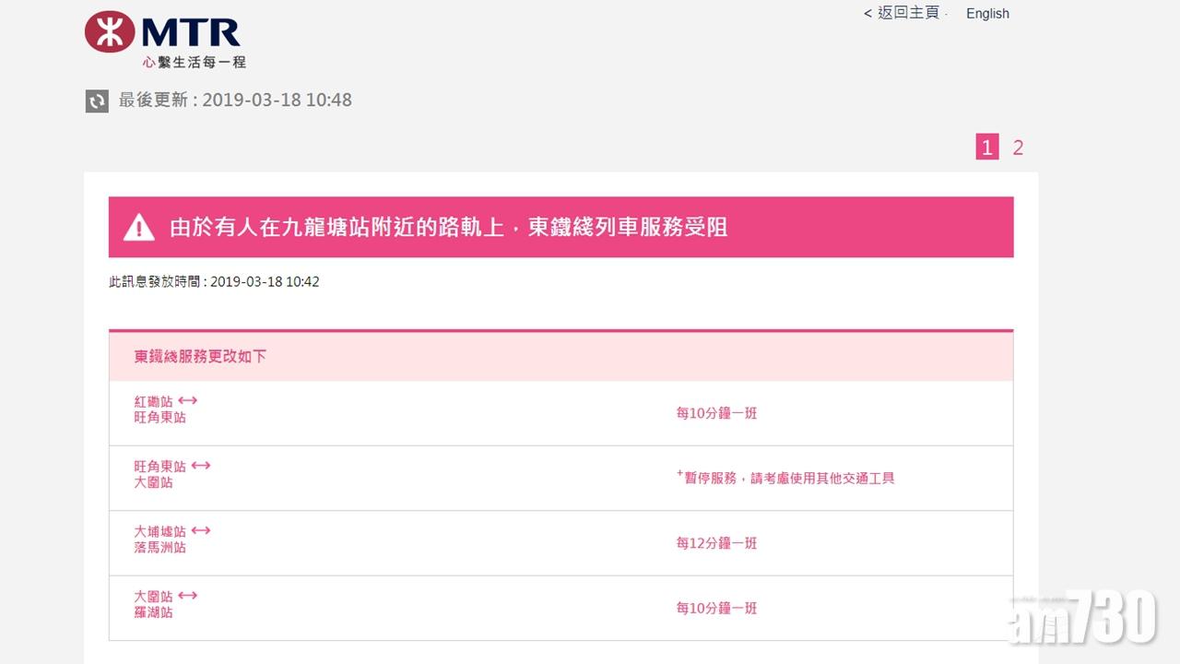Select page 1 of alerts
The image size is (1180, 664).
pos(987,148)
